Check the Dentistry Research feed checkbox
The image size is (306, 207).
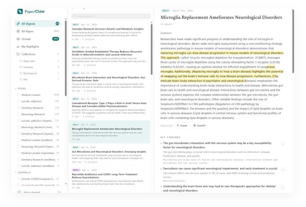19,108
